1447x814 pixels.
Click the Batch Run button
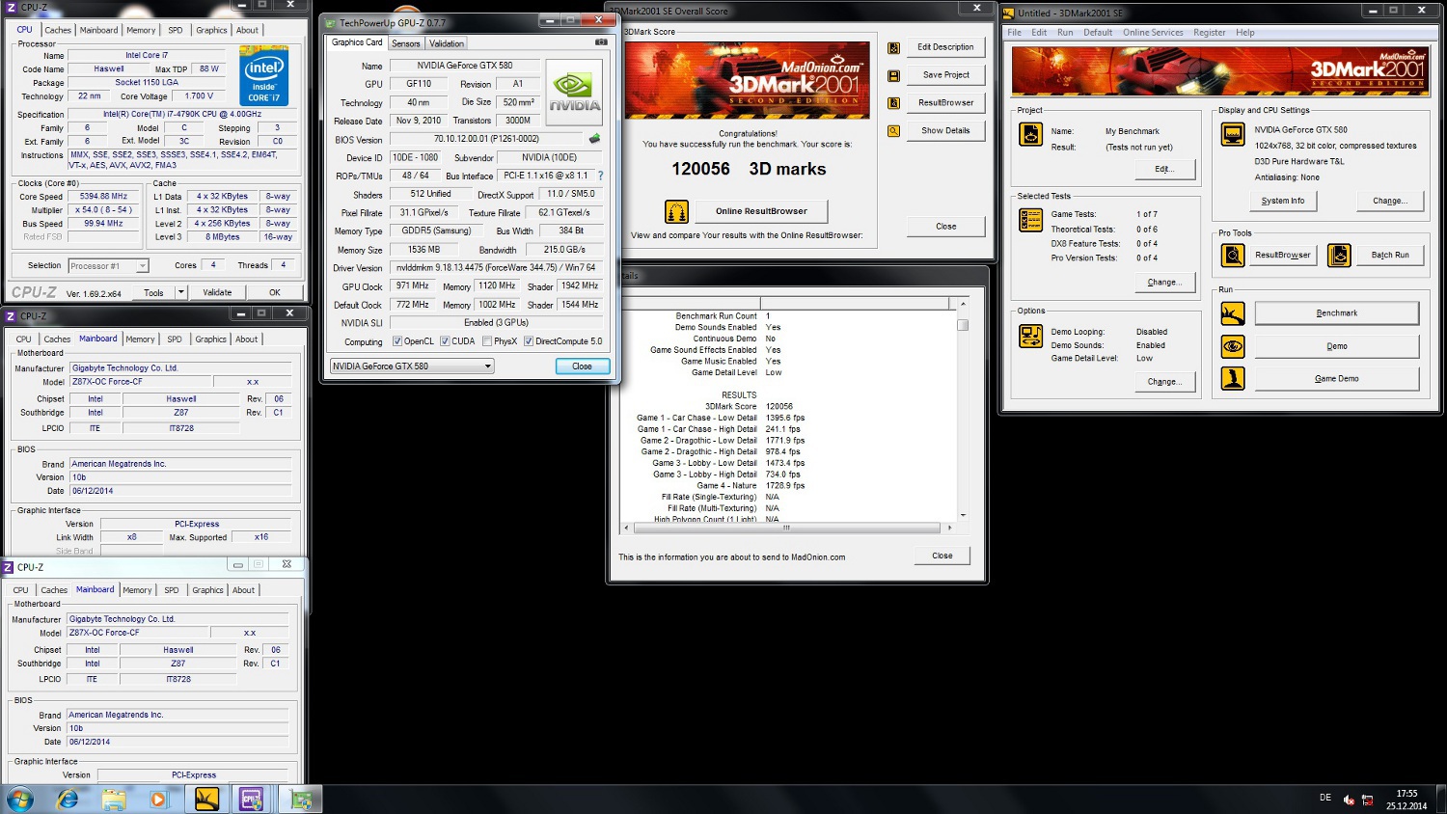(x=1390, y=255)
